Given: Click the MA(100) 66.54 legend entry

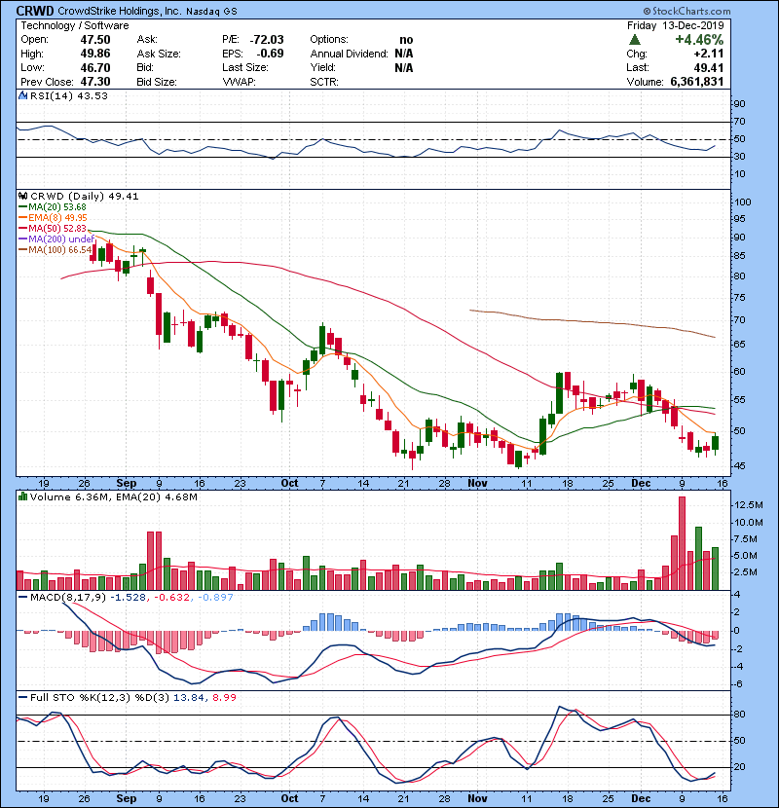Looking at the screenshot, I should coord(59,250).
